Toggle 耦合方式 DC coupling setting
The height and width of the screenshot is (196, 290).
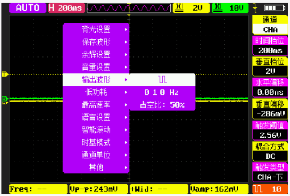270,152
